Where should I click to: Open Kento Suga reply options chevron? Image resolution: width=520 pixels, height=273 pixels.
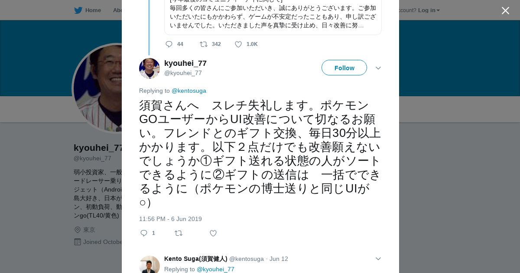click(378, 259)
